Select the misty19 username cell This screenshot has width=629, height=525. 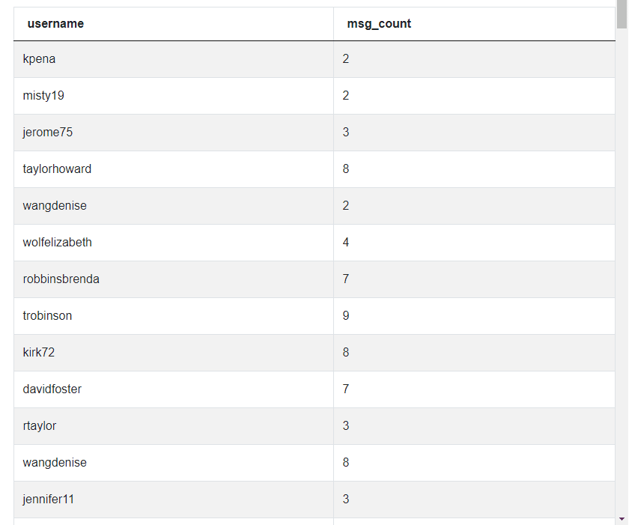coord(174,96)
